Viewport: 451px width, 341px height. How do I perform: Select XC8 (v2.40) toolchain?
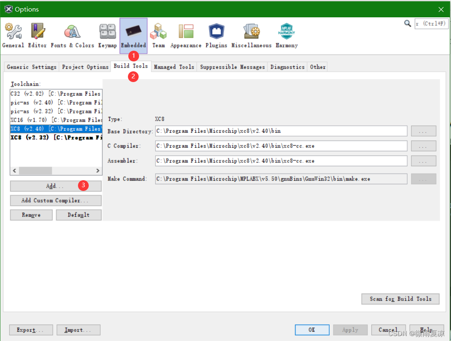[56, 129]
